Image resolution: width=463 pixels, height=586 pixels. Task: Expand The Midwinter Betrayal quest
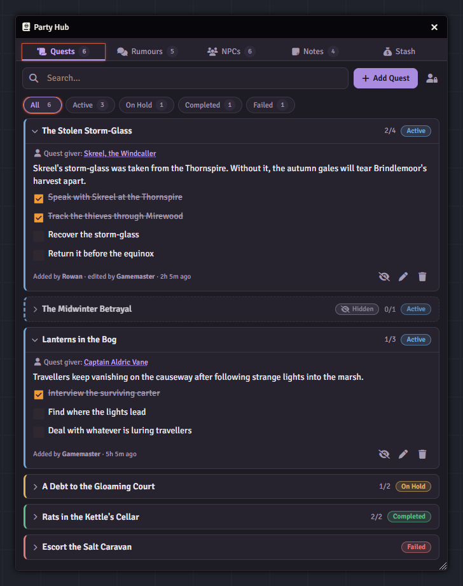point(35,309)
